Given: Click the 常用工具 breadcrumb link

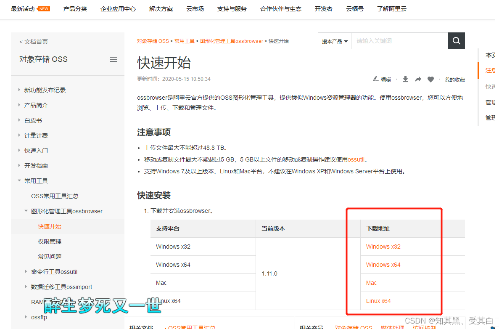Looking at the screenshot, I should pyautogui.click(x=184, y=41).
